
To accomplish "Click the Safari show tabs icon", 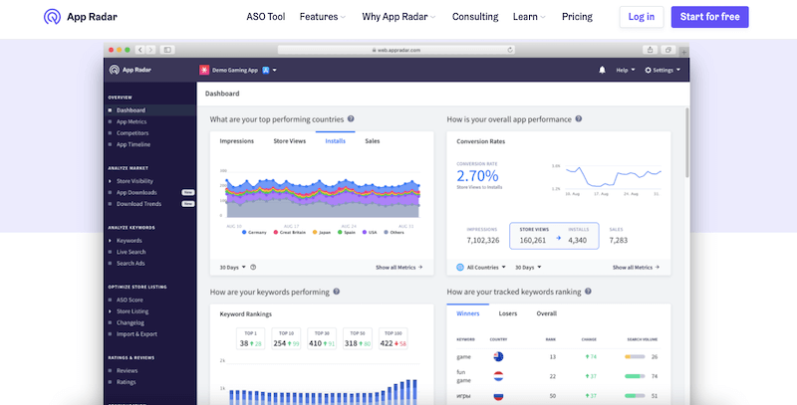I will pyautogui.click(x=667, y=50).
